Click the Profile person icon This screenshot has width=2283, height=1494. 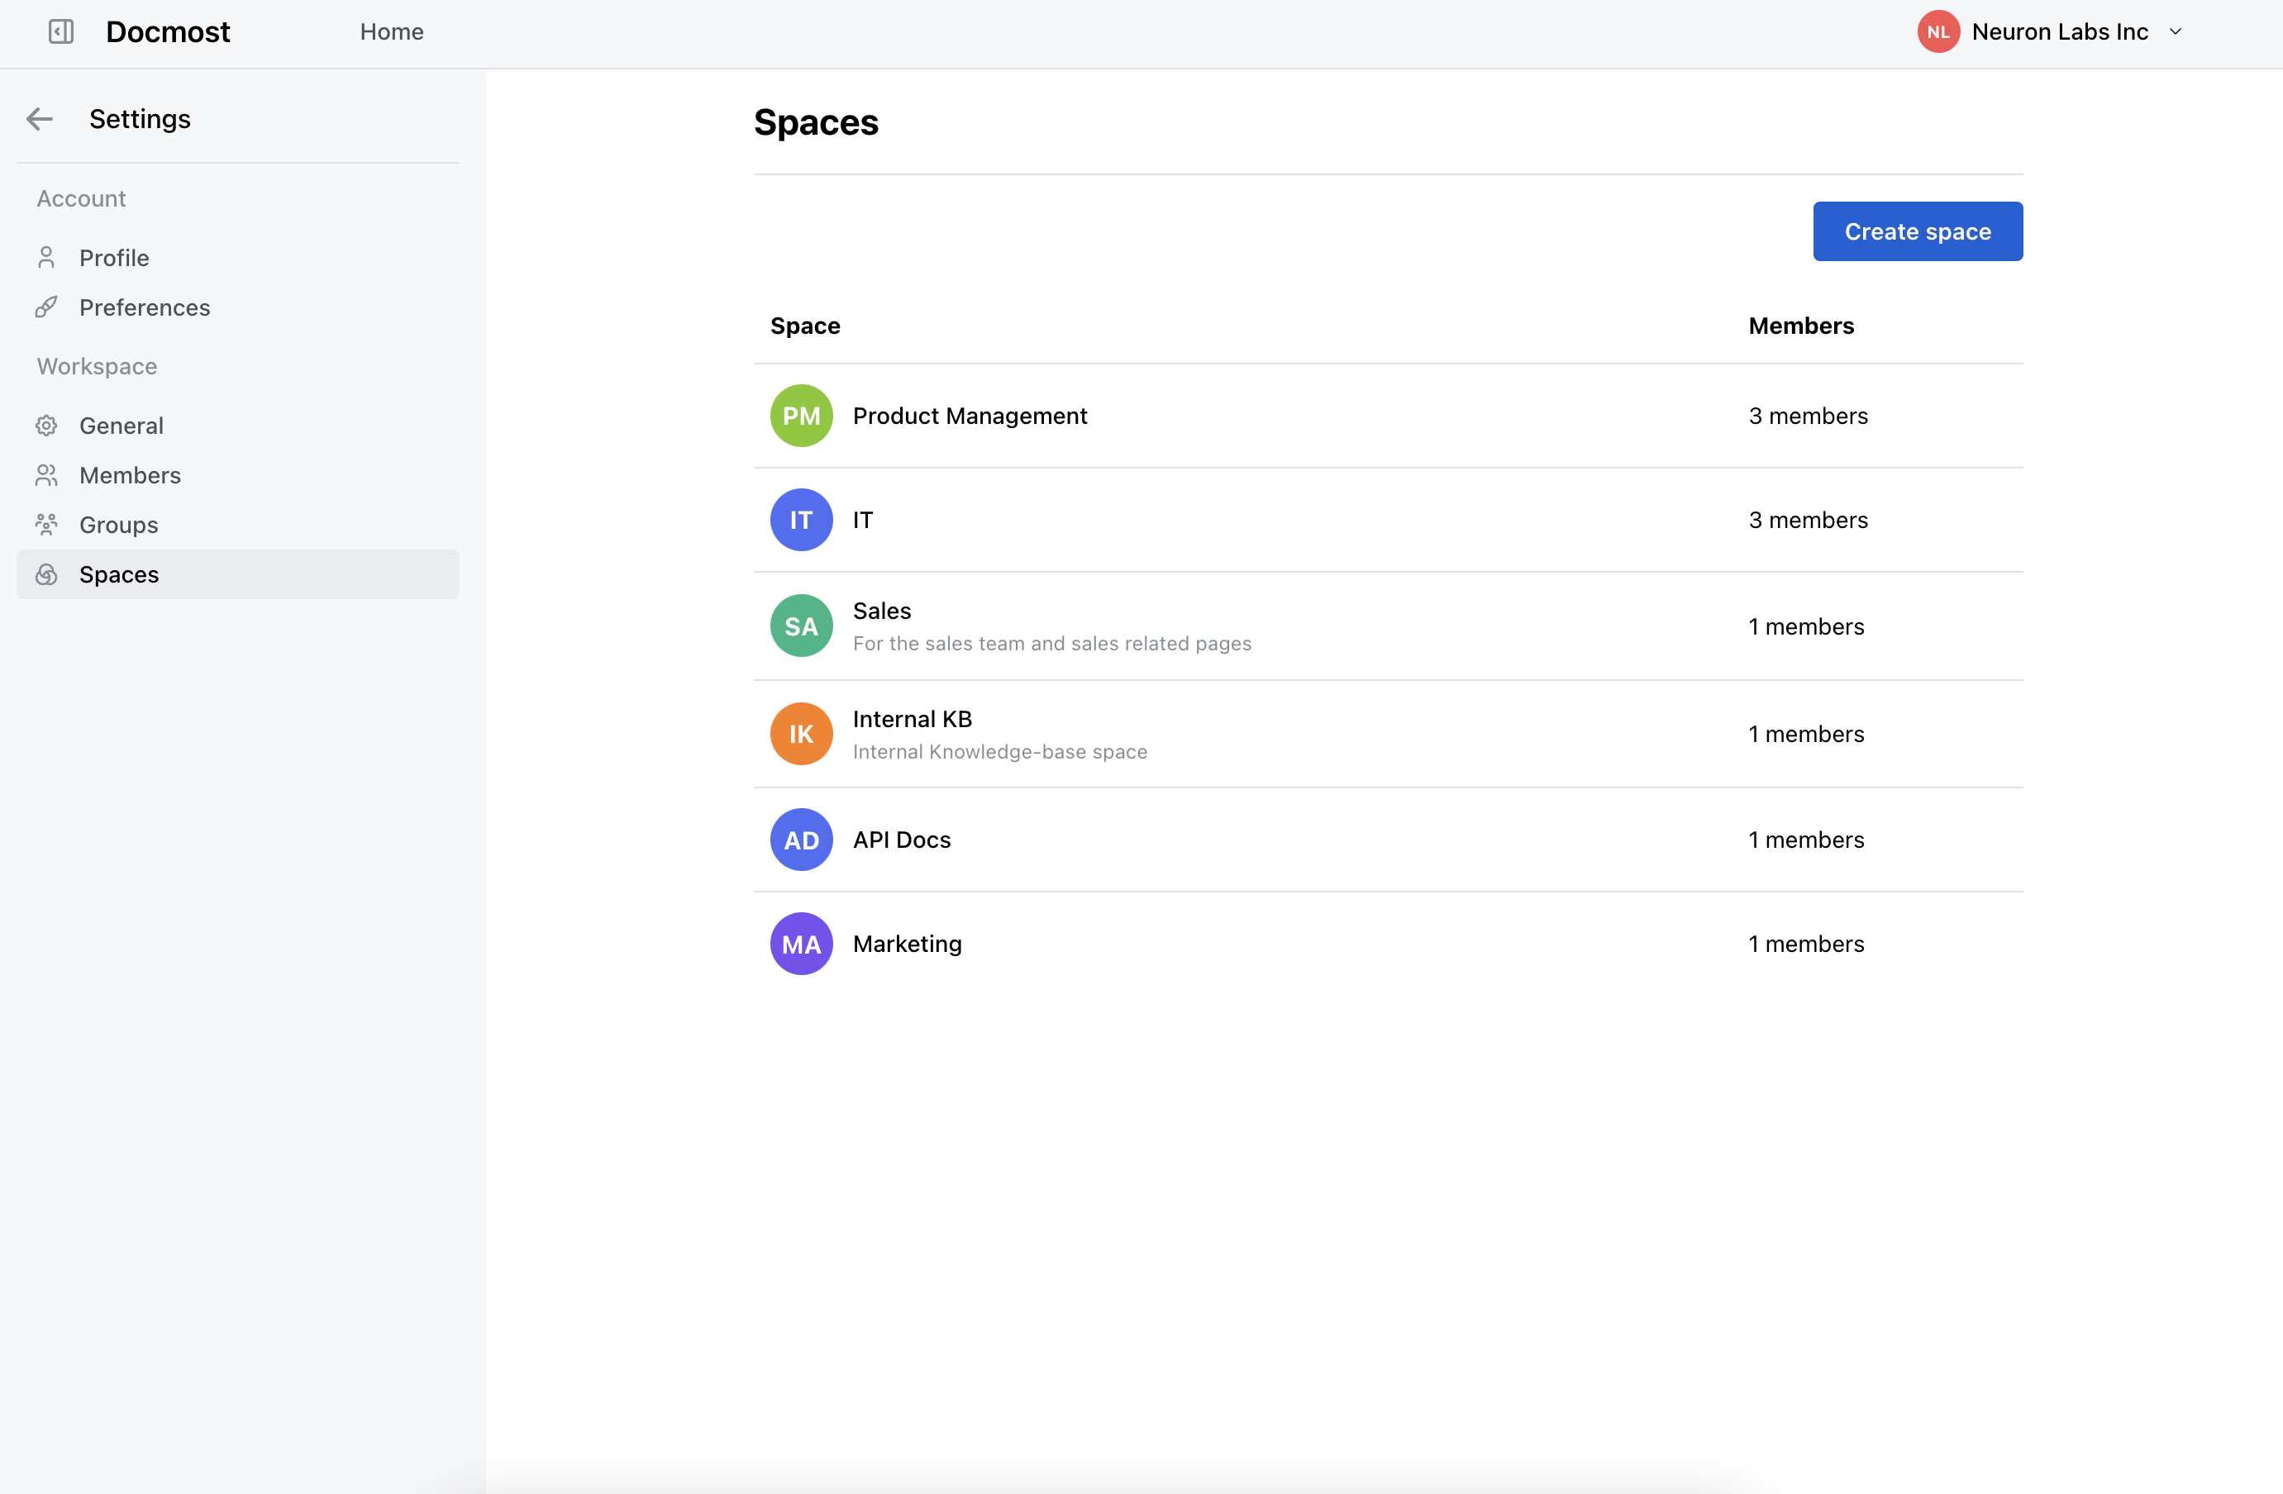46,257
